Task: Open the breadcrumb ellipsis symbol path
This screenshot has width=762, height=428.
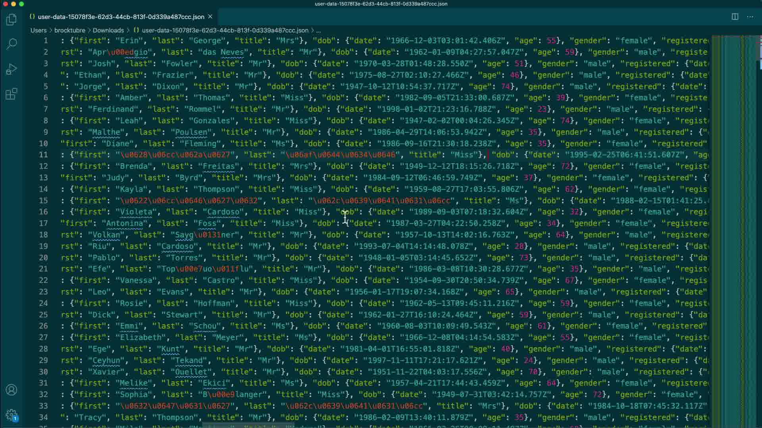Action: coord(318,30)
